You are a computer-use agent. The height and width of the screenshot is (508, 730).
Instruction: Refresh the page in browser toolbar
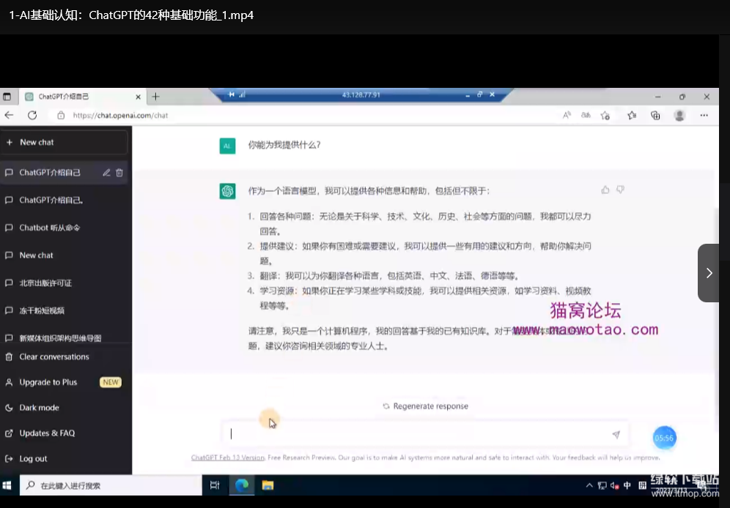coord(32,115)
